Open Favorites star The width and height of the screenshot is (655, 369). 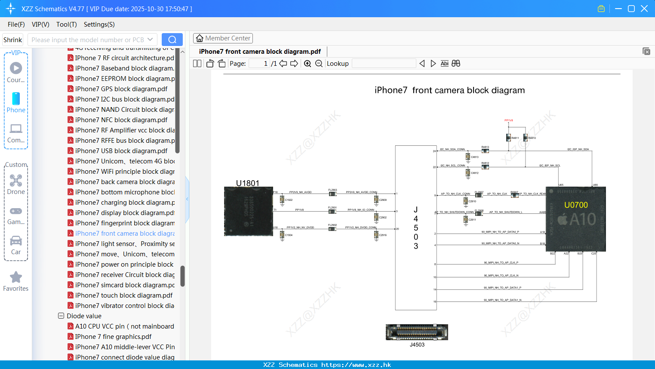[16, 282]
